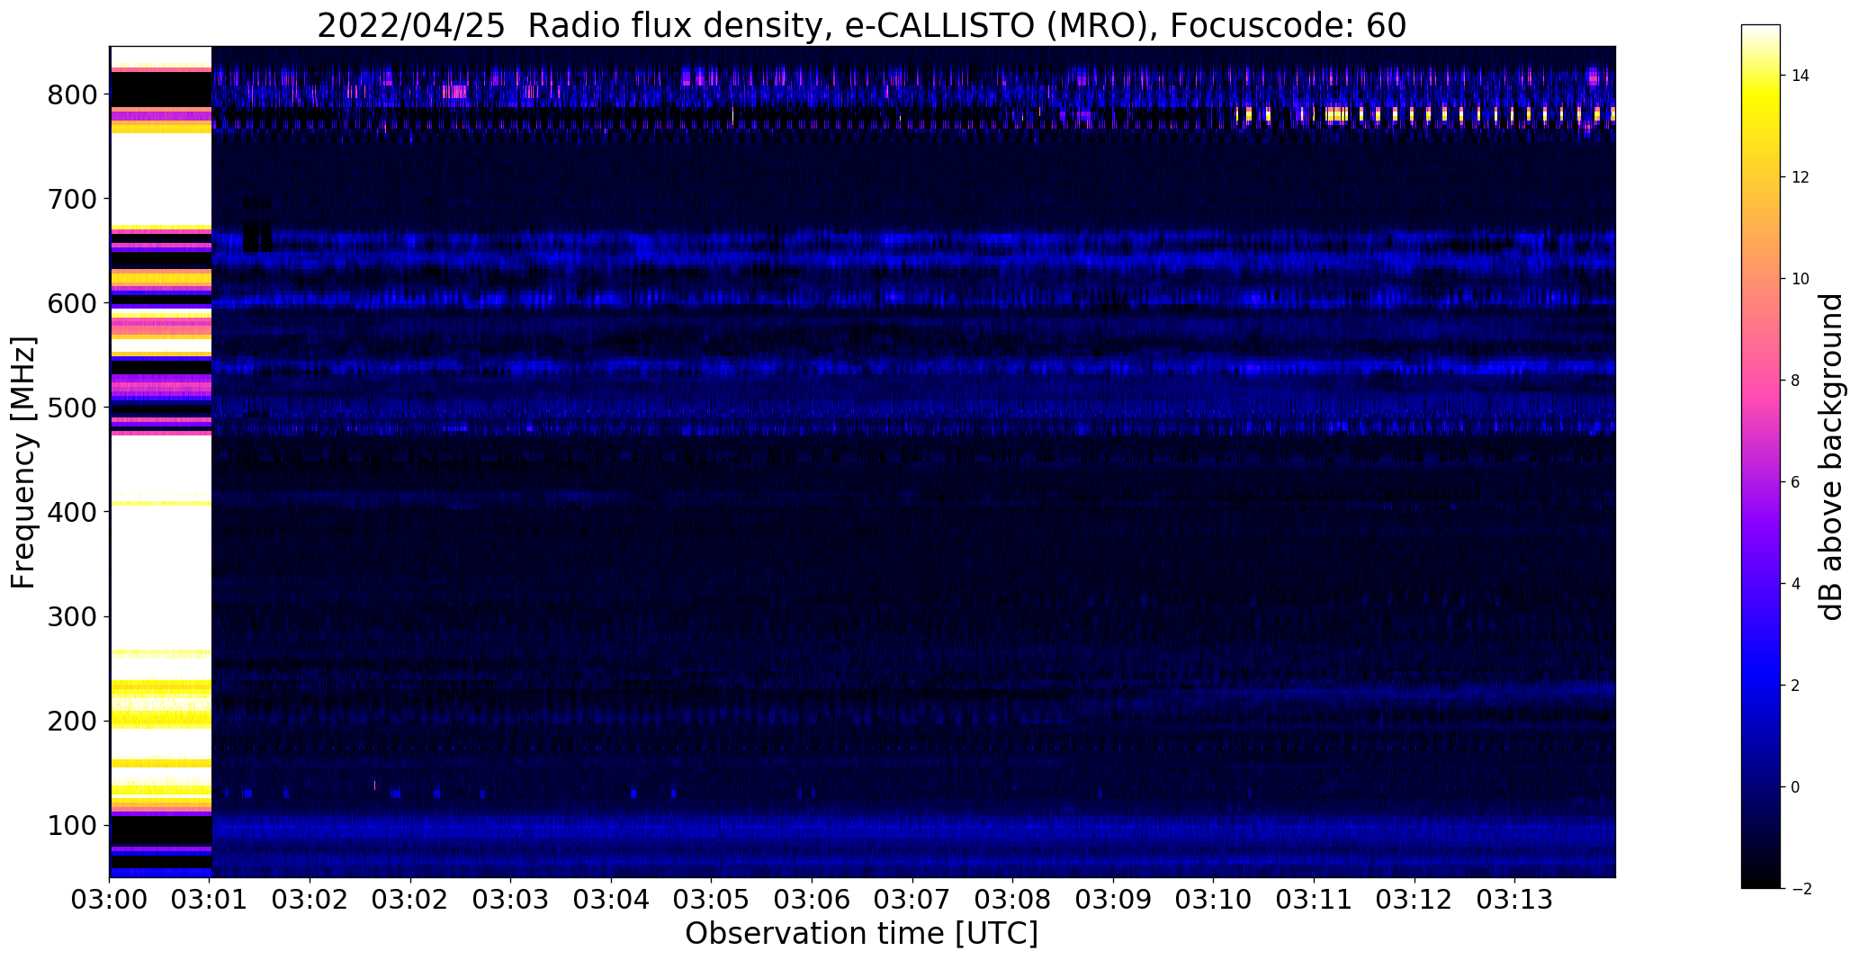Viewport: 1859px width, 960px height.
Task: Select the 200 frequency tick label
Action: [x=71, y=721]
